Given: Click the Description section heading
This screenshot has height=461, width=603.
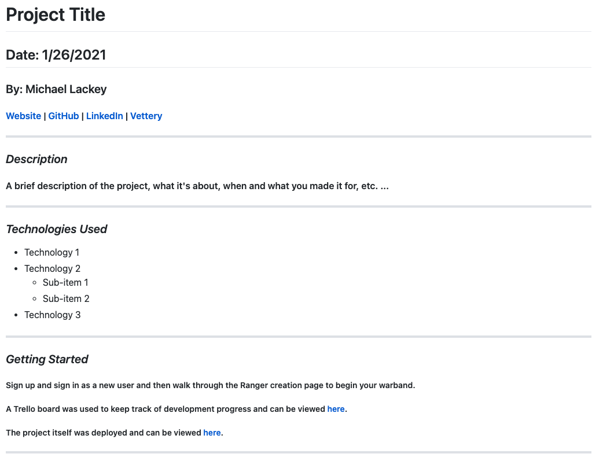Looking at the screenshot, I should [36, 159].
